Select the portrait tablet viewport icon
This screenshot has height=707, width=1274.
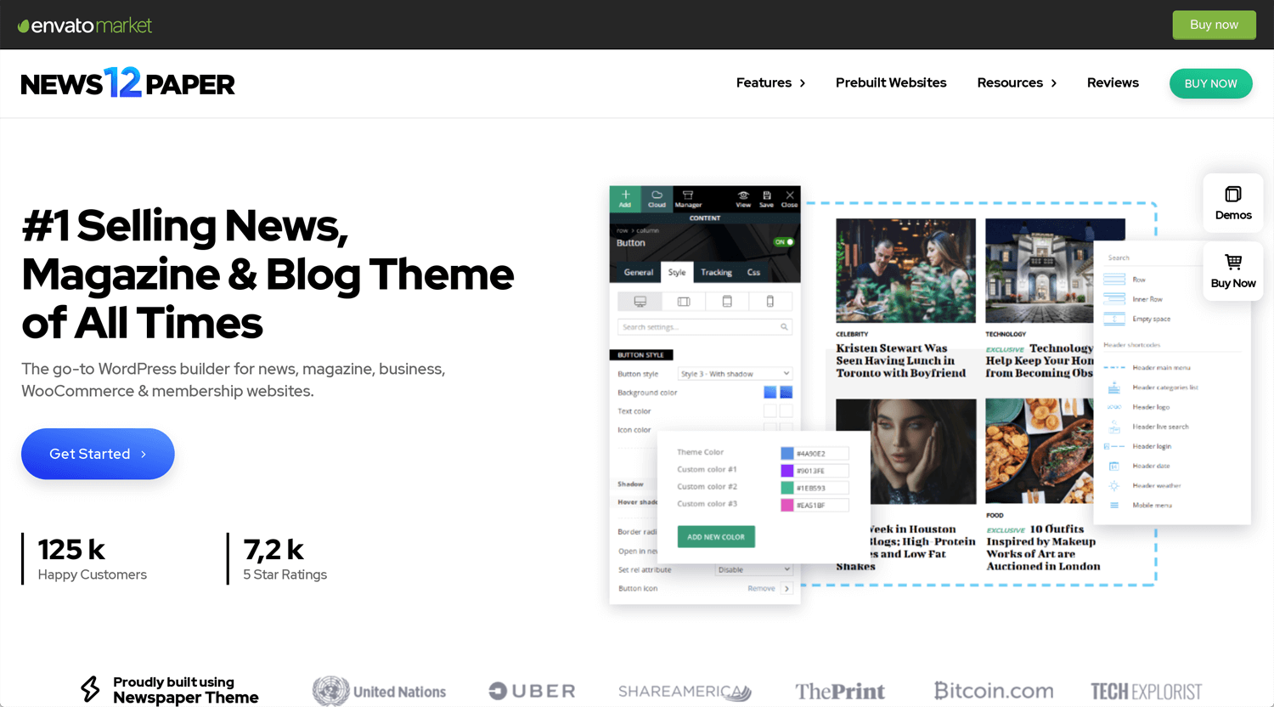[727, 302]
